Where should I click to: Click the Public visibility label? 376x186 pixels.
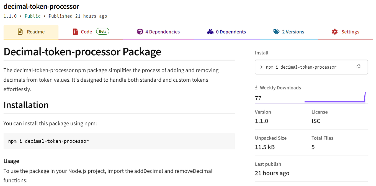coord(32,16)
